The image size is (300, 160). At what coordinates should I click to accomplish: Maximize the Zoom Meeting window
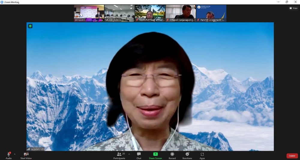tap(287, 2)
